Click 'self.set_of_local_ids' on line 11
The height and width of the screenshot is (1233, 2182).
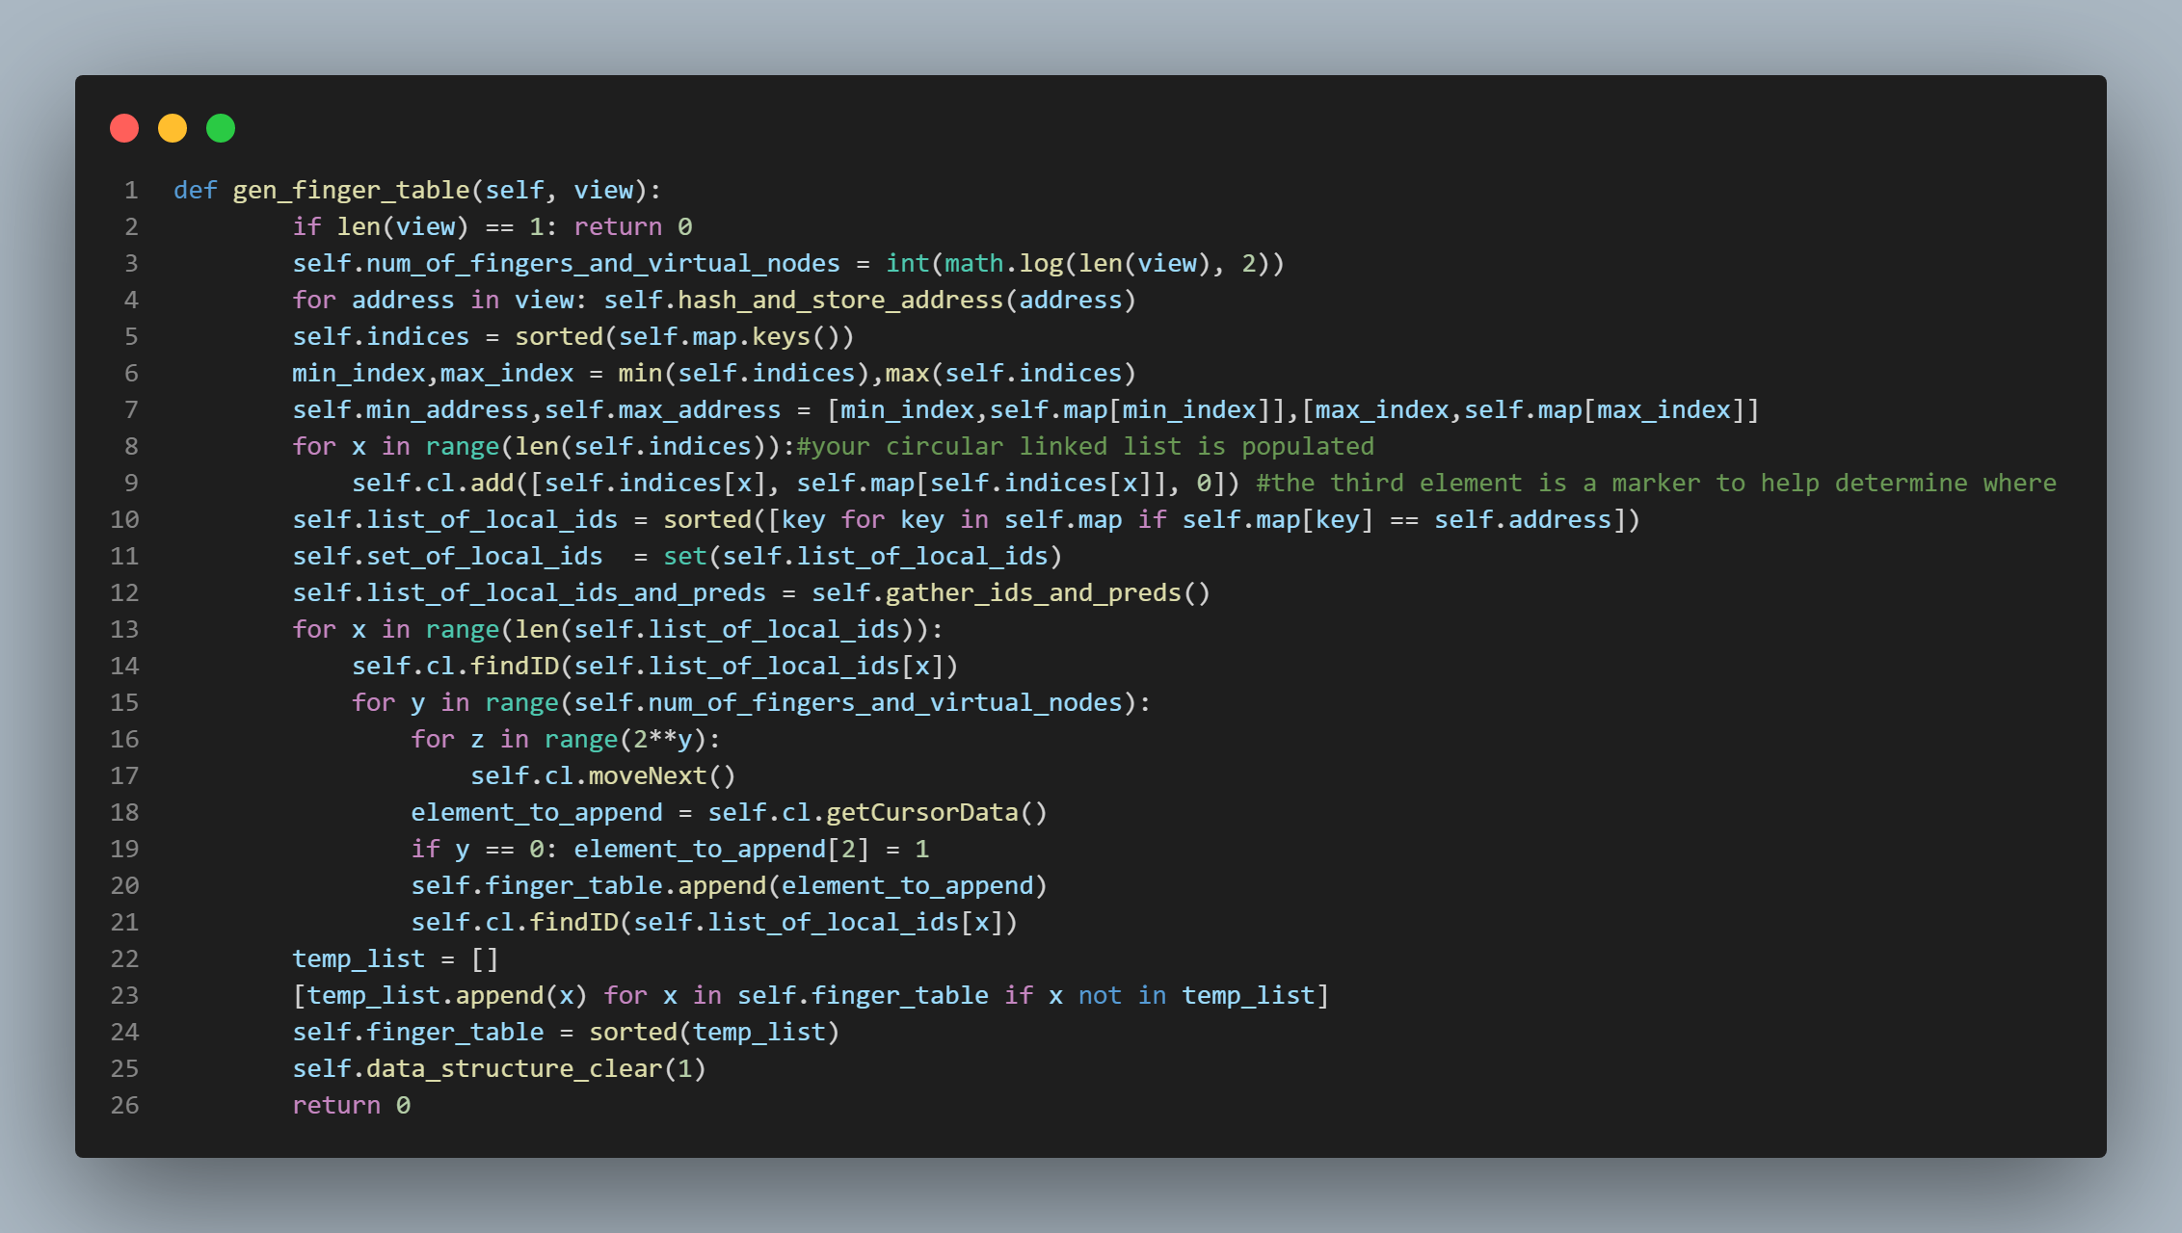point(448,556)
